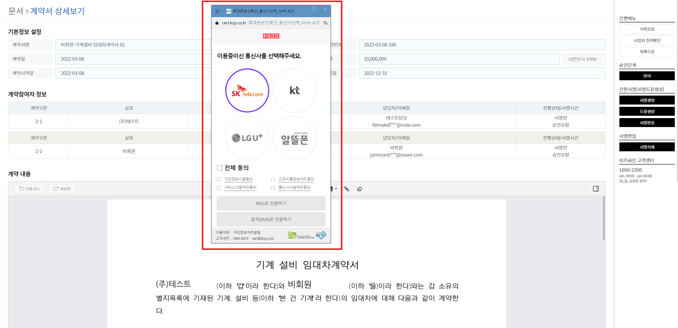The width and height of the screenshot is (678, 328).
Task: Click the lock icon next to cert.kcp.co.kr
Action: [x=217, y=23]
